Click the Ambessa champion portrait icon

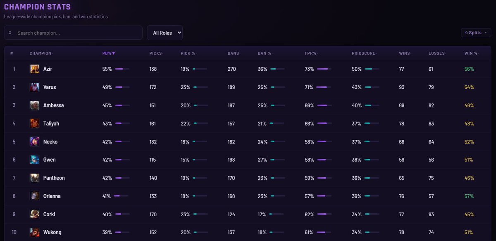[x=35, y=105]
